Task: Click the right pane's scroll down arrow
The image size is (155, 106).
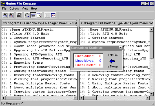Action: pyautogui.click(x=151, y=94)
